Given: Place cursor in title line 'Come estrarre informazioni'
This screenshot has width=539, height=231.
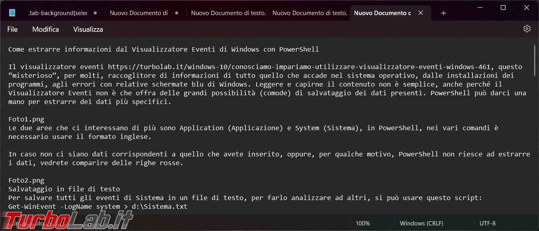Looking at the screenshot, I should click(163, 49).
